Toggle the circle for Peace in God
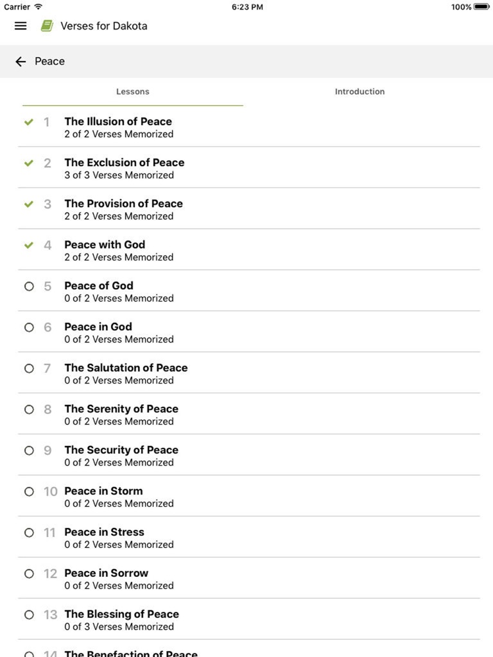This screenshot has height=657, width=493. [29, 327]
